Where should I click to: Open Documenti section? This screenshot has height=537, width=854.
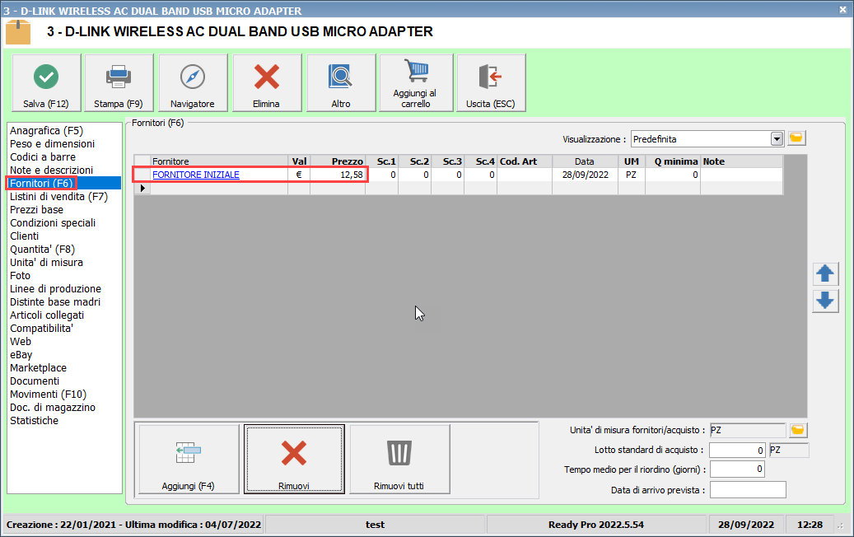[x=35, y=381]
